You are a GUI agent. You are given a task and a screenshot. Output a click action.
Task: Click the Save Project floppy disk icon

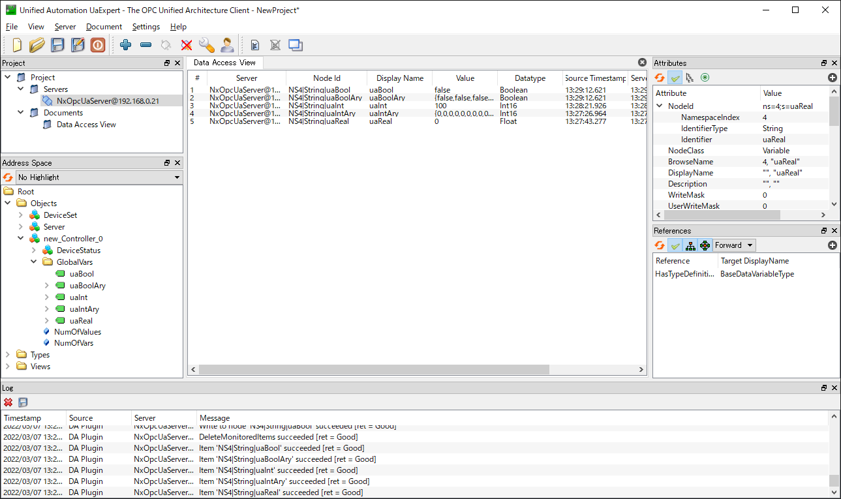[x=58, y=45]
